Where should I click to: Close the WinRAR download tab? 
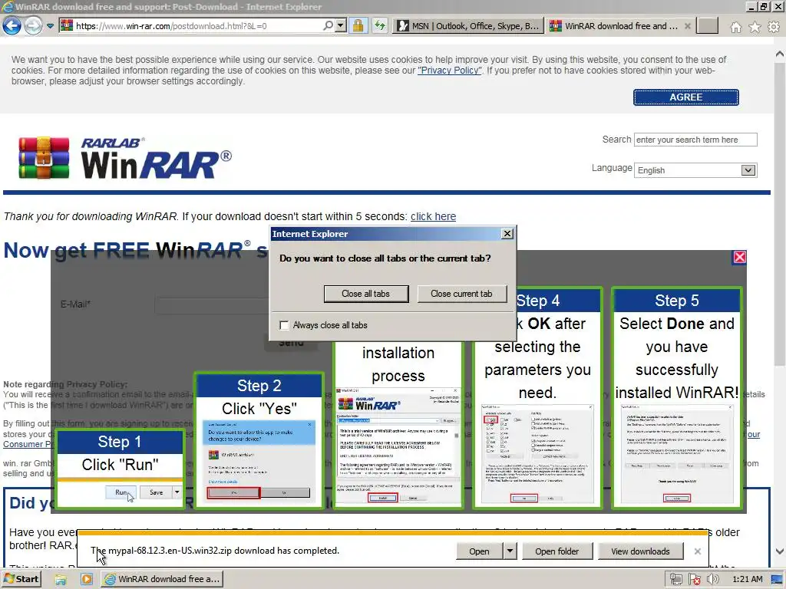(688, 25)
